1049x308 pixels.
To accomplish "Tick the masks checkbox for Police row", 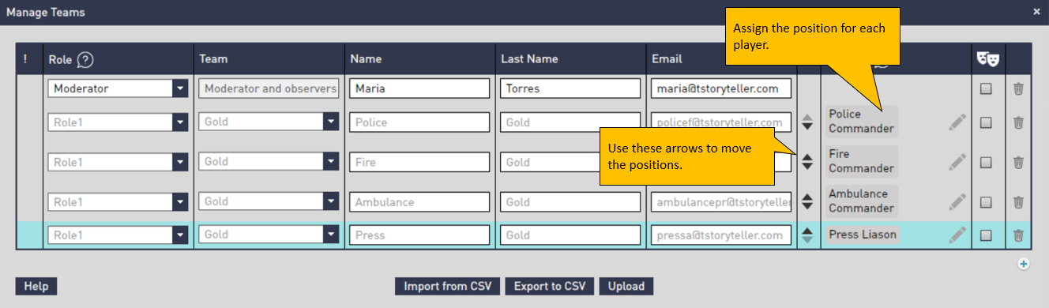I will click(x=986, y=122).
